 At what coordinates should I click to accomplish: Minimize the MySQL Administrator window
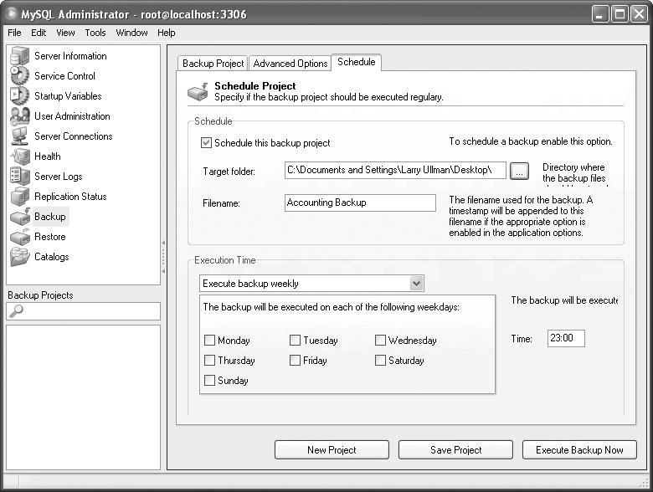600,14
